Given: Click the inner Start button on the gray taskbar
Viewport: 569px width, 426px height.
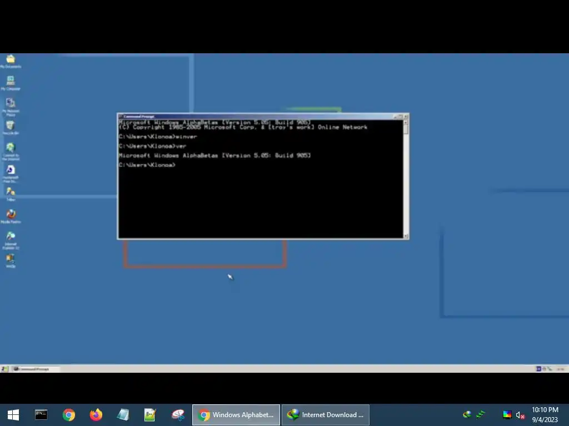Looking at the screenshot, I should pos(4,369).
